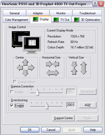
Task: Reduce Vertical Size with inward arrows
Action: (74, 68)
